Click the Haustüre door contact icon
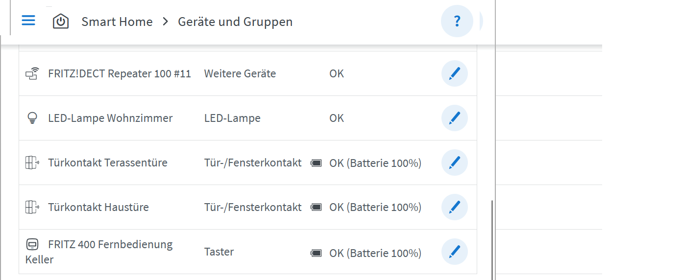682x280 pixels. click(x=32, y=207)
